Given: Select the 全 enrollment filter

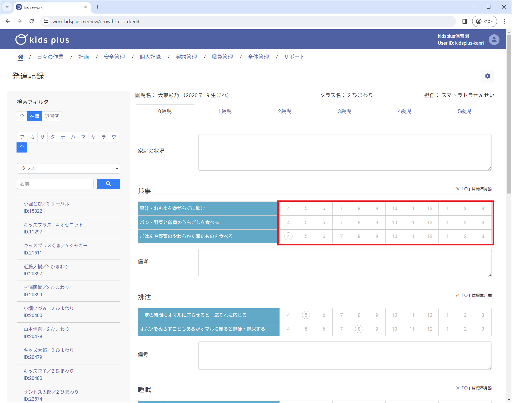Looking at the screenshot, I should pyautogui.click(x=22, y=116).
